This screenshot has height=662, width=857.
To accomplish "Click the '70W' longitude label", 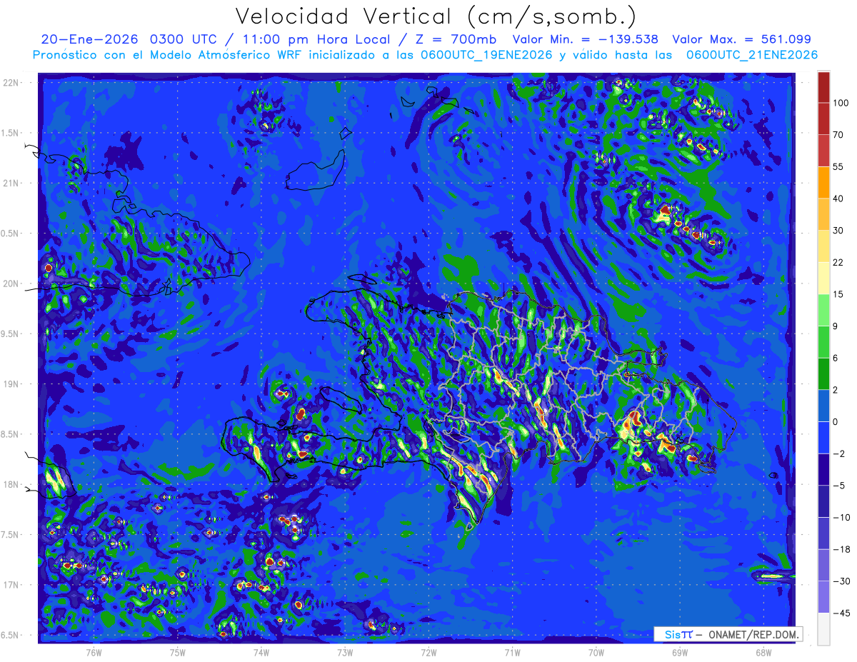I will [x=596, y=652].
